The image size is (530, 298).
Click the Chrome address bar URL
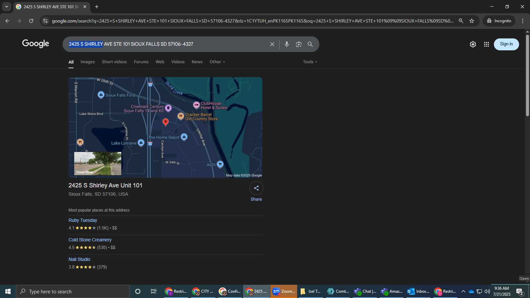click(252, 21)
